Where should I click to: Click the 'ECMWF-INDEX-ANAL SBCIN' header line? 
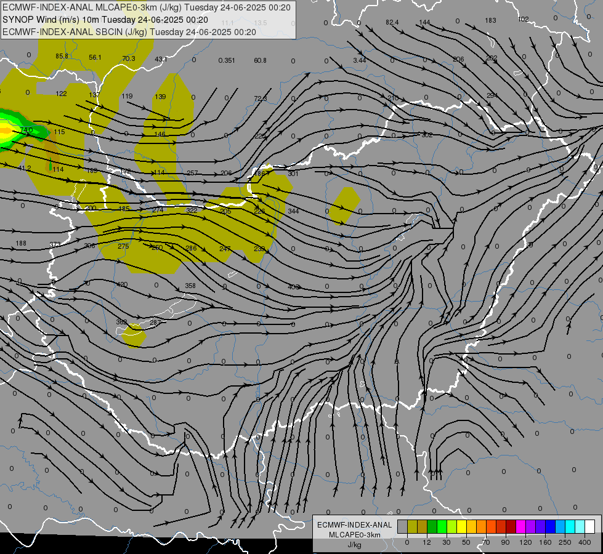pyautogui.click(x=129, y=32)
